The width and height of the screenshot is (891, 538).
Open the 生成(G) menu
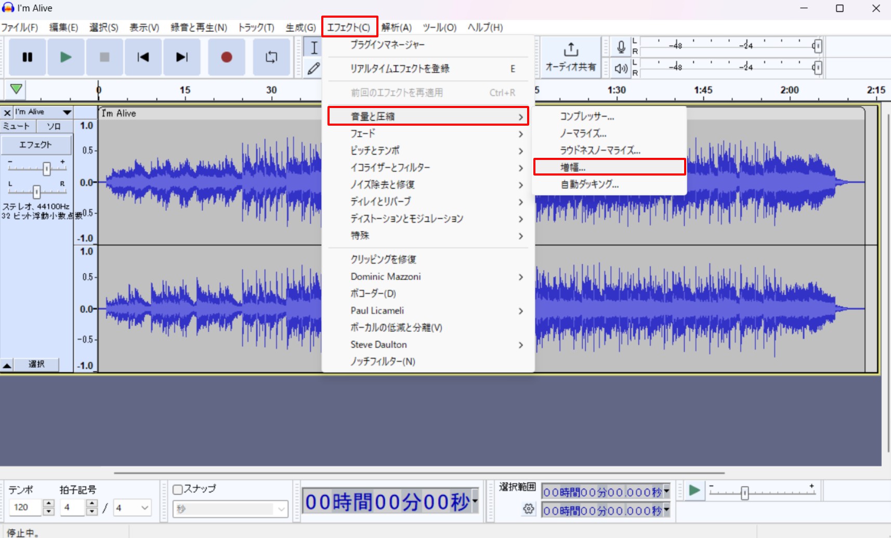point(300,28)
